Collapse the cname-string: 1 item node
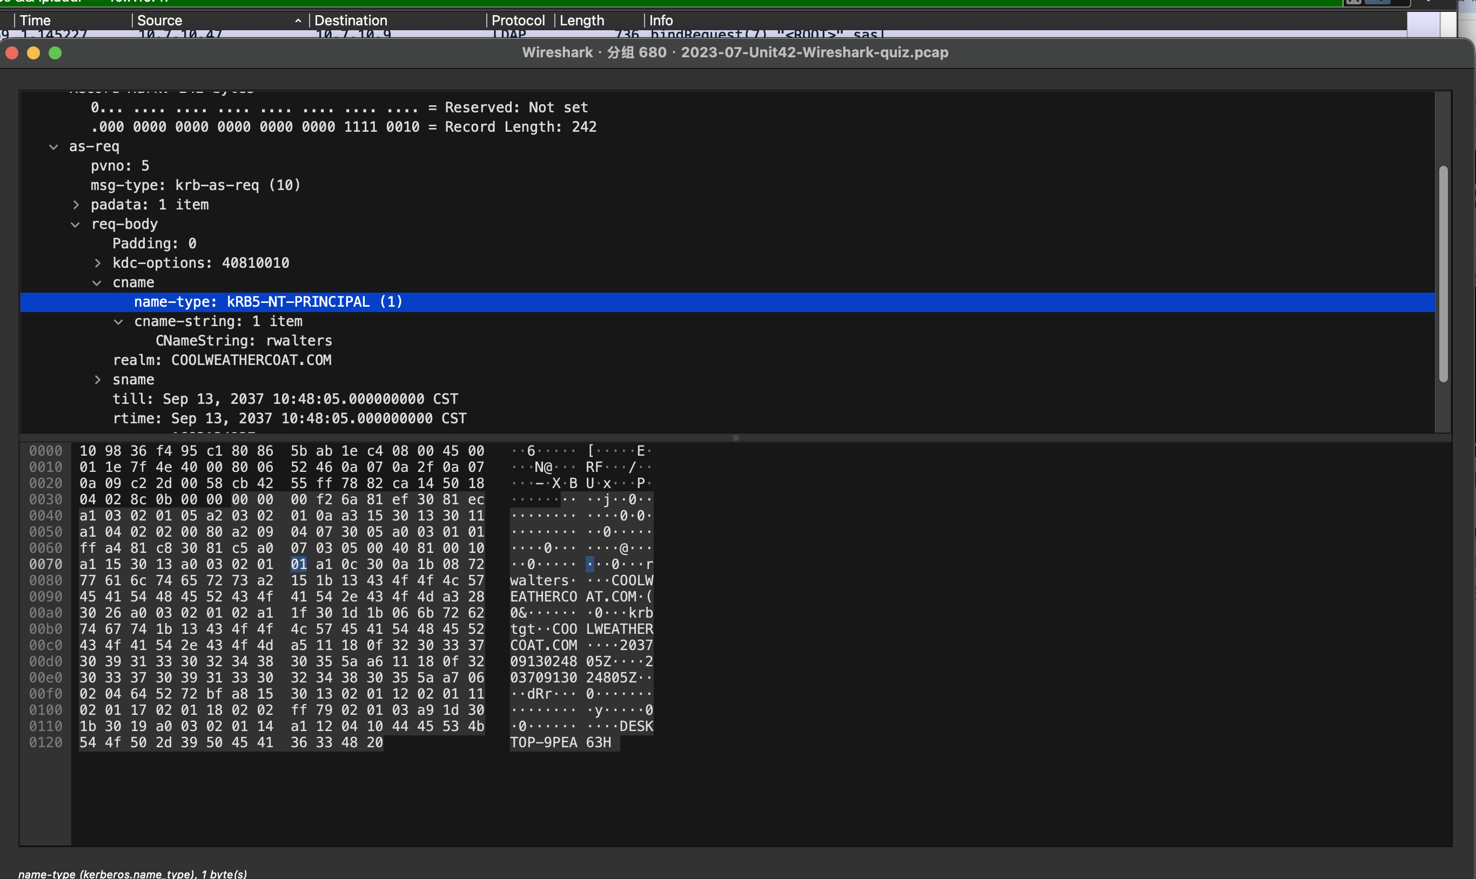This screenshot has width=1476, height=879. tap(118, 322)
